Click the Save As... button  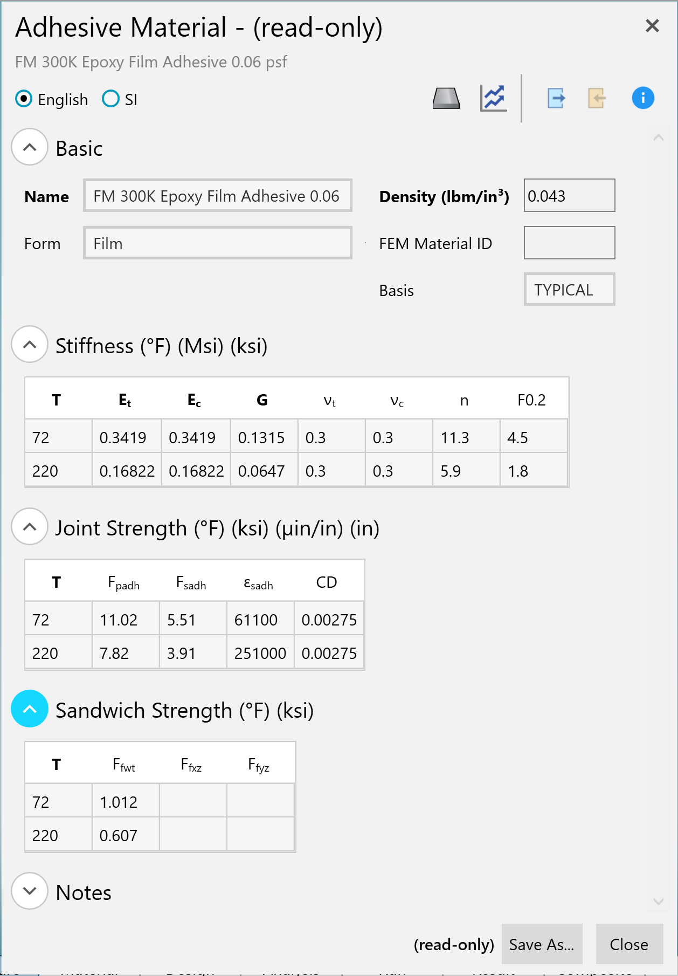pos(542,944)
